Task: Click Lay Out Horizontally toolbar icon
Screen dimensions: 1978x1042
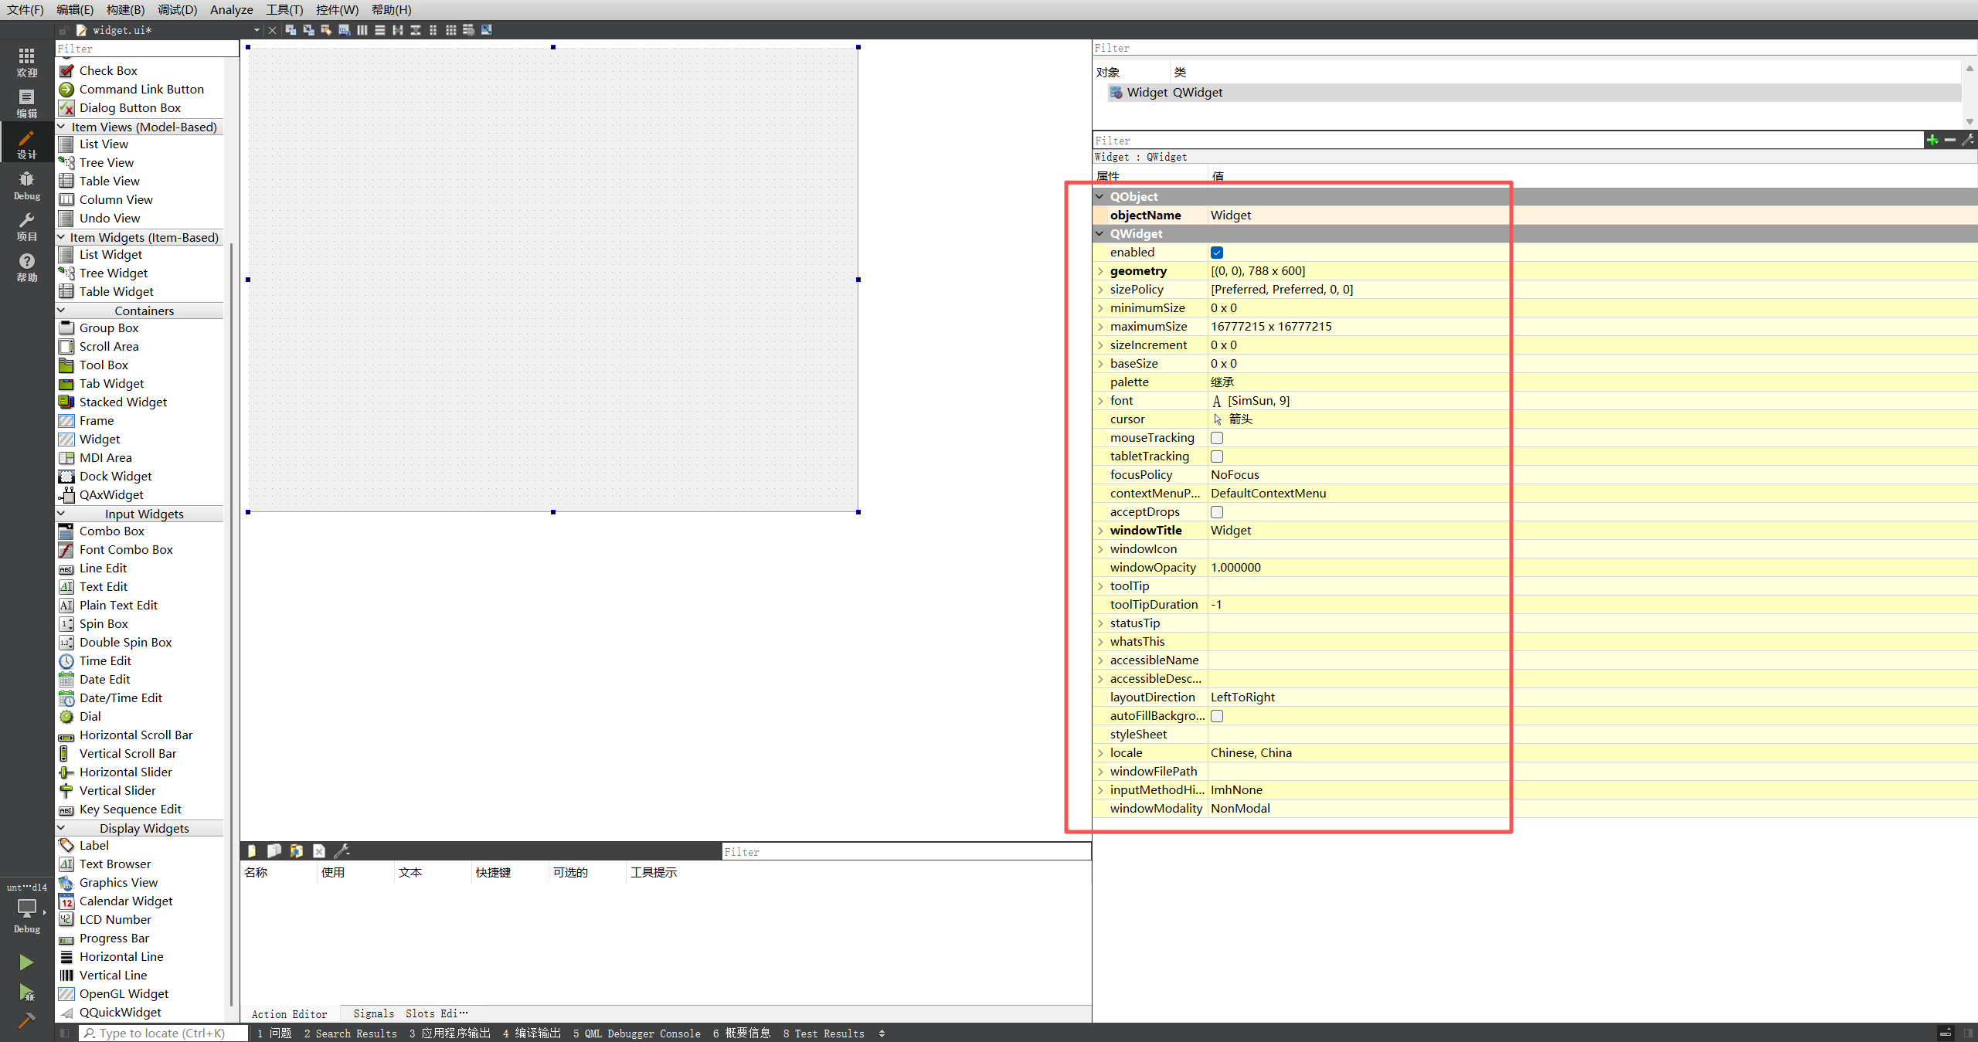Action: [362, 30]
